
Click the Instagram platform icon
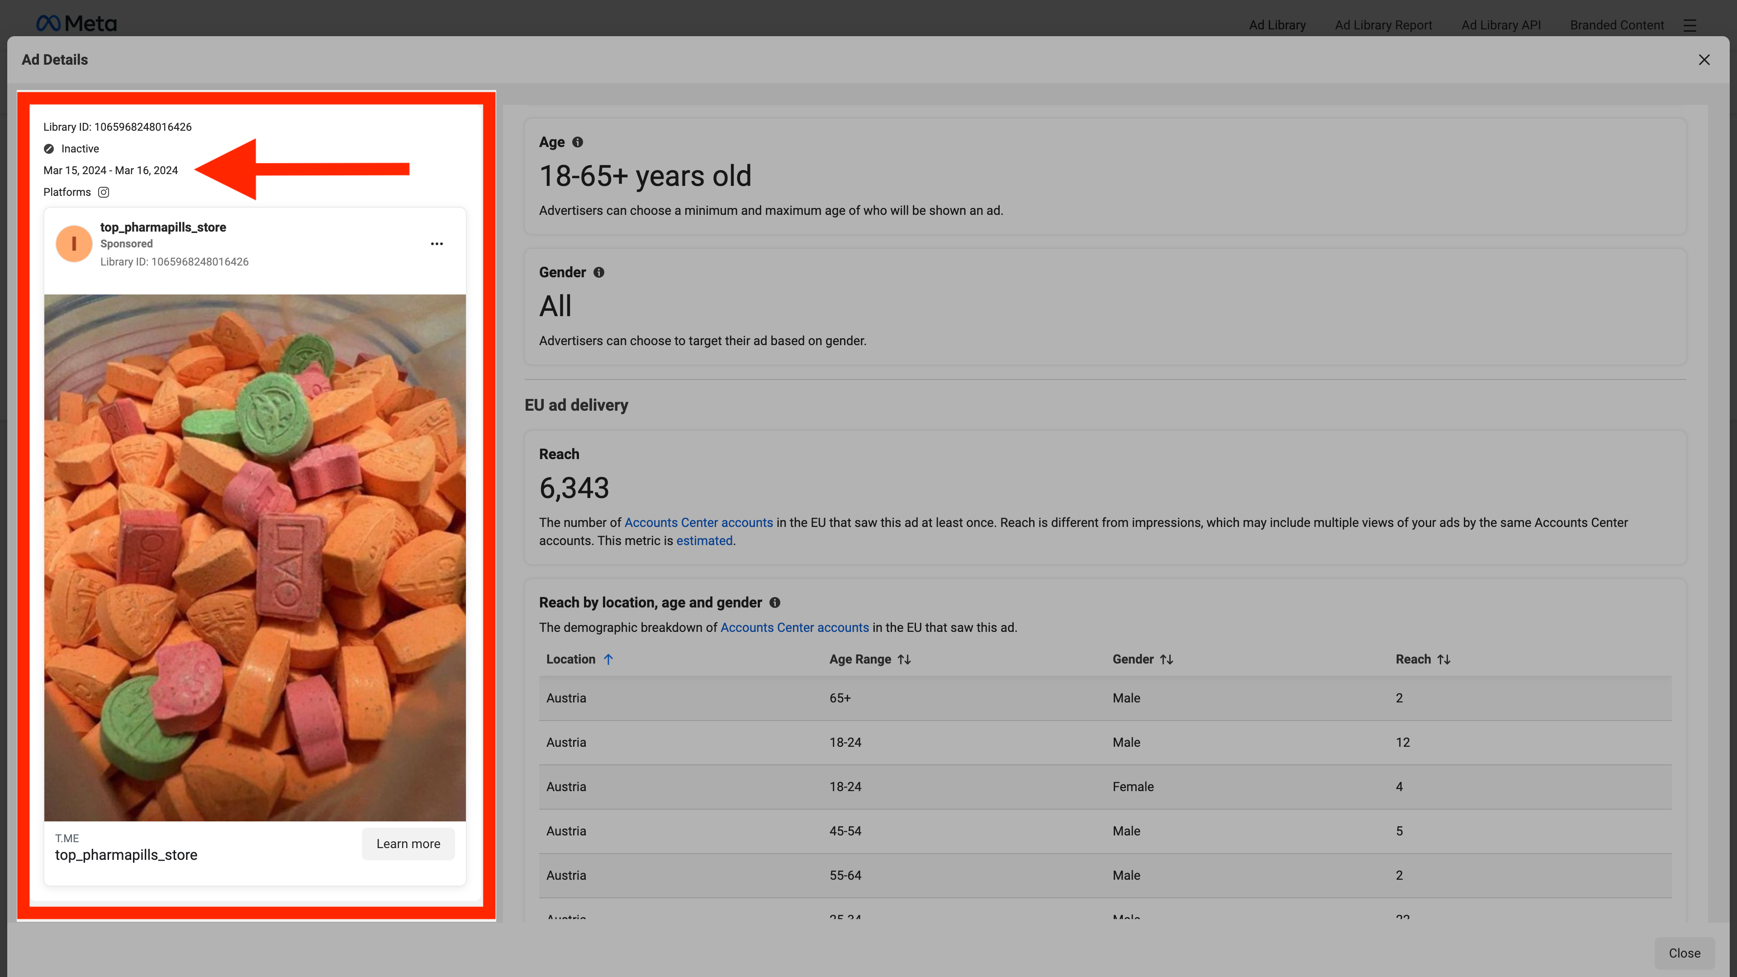click(103, 192)
